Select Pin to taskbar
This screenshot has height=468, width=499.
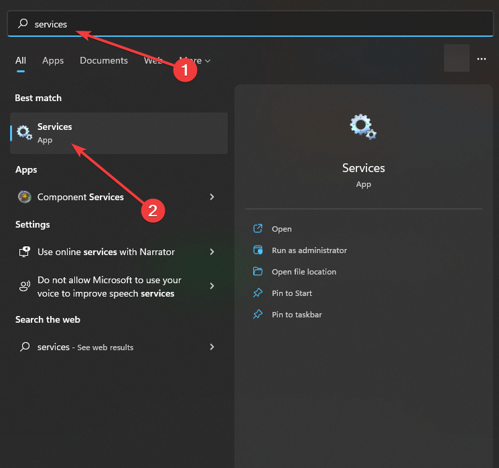[x=297, y=315]
